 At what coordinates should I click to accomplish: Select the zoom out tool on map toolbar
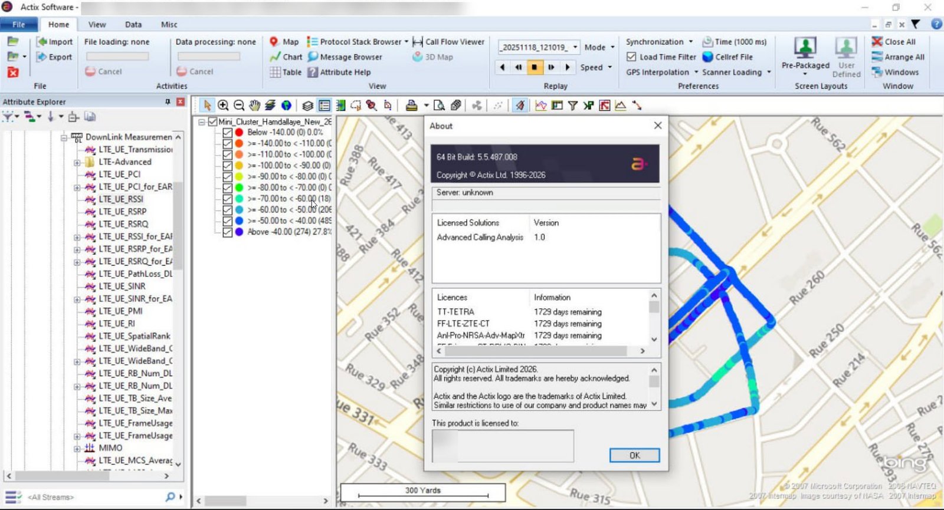[239, 106]
